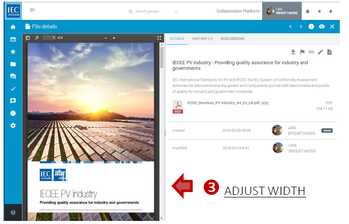Toggle the eye watch icon in header
This screenshot has width=349, height=224.
tap(322, 27)
